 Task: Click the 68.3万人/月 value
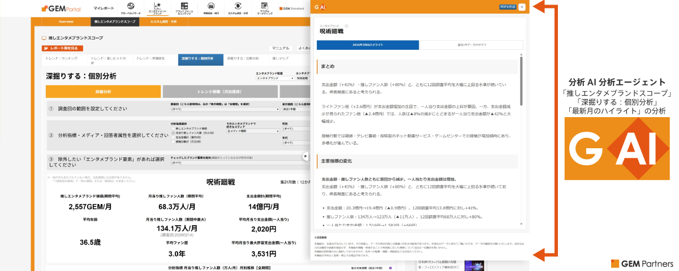pos(177,207)
